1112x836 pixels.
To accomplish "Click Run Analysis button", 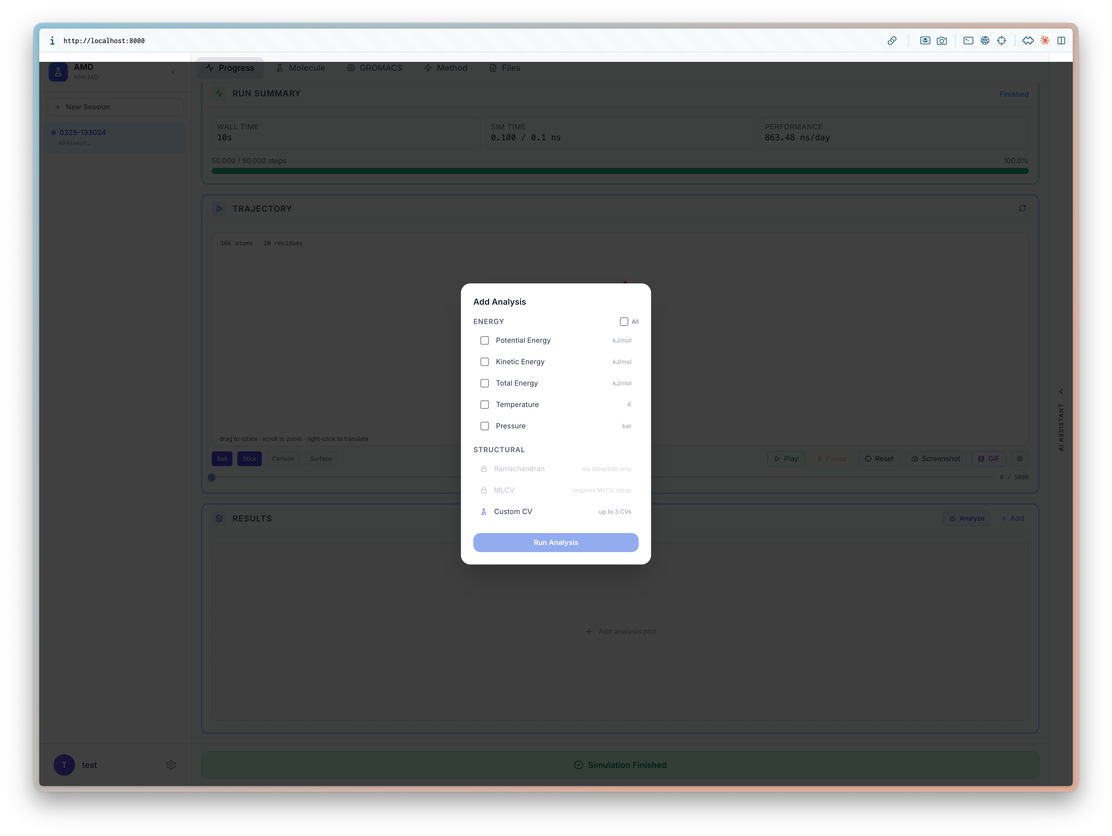I will tap(555, 543).
